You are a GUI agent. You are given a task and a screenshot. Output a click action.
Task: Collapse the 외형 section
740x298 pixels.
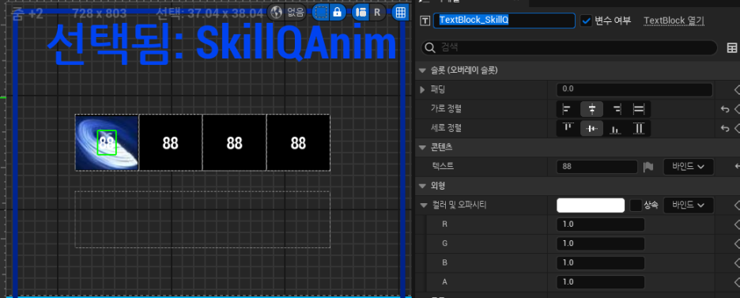422,186
